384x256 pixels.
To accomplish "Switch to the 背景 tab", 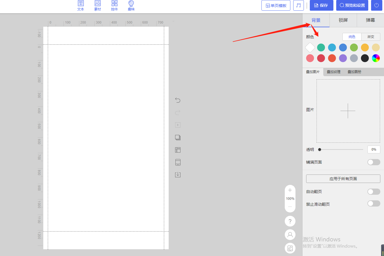I will point(316,20).
